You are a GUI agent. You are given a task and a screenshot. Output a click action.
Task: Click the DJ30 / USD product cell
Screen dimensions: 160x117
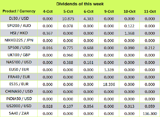(19, 18)
